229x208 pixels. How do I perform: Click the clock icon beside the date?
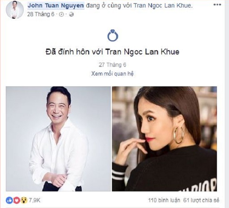click(62, 15)
